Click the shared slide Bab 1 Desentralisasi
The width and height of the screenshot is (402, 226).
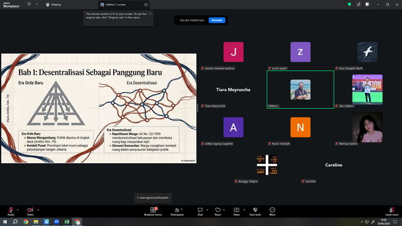pyautogui.click(x=99, y=108)
